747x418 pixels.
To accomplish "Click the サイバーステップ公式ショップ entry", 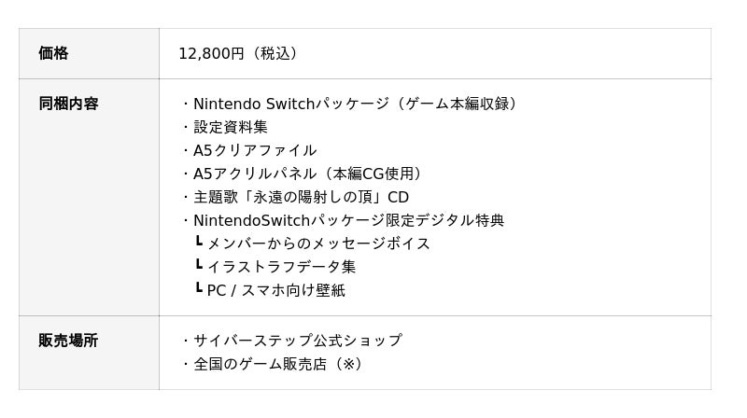I will pos(297,341).
